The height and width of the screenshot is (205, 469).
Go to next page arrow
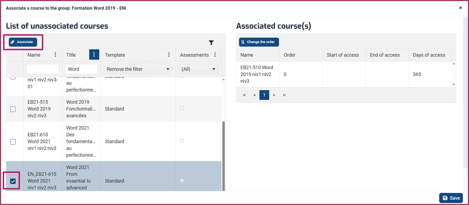[x=275, y=95]
